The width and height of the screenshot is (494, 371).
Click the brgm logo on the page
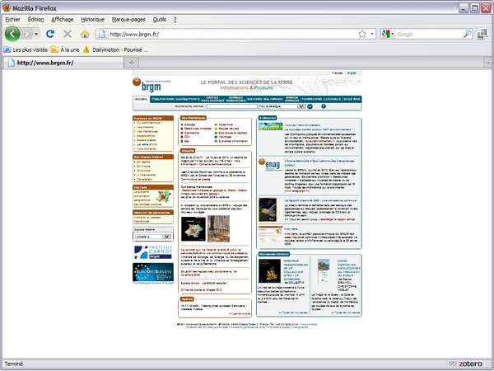[146, 84]
